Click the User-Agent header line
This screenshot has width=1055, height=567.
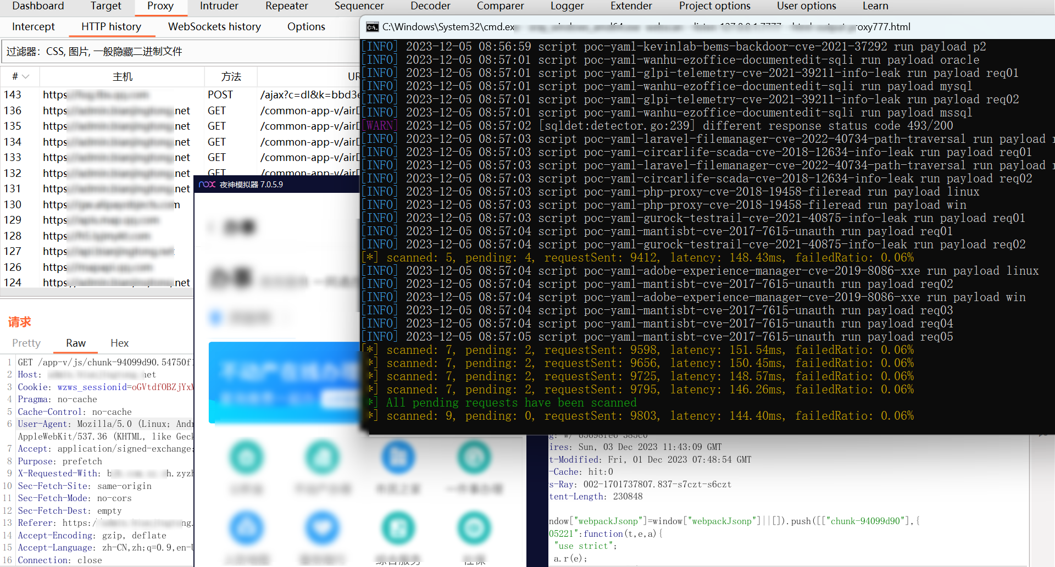[x=105, y=424]
